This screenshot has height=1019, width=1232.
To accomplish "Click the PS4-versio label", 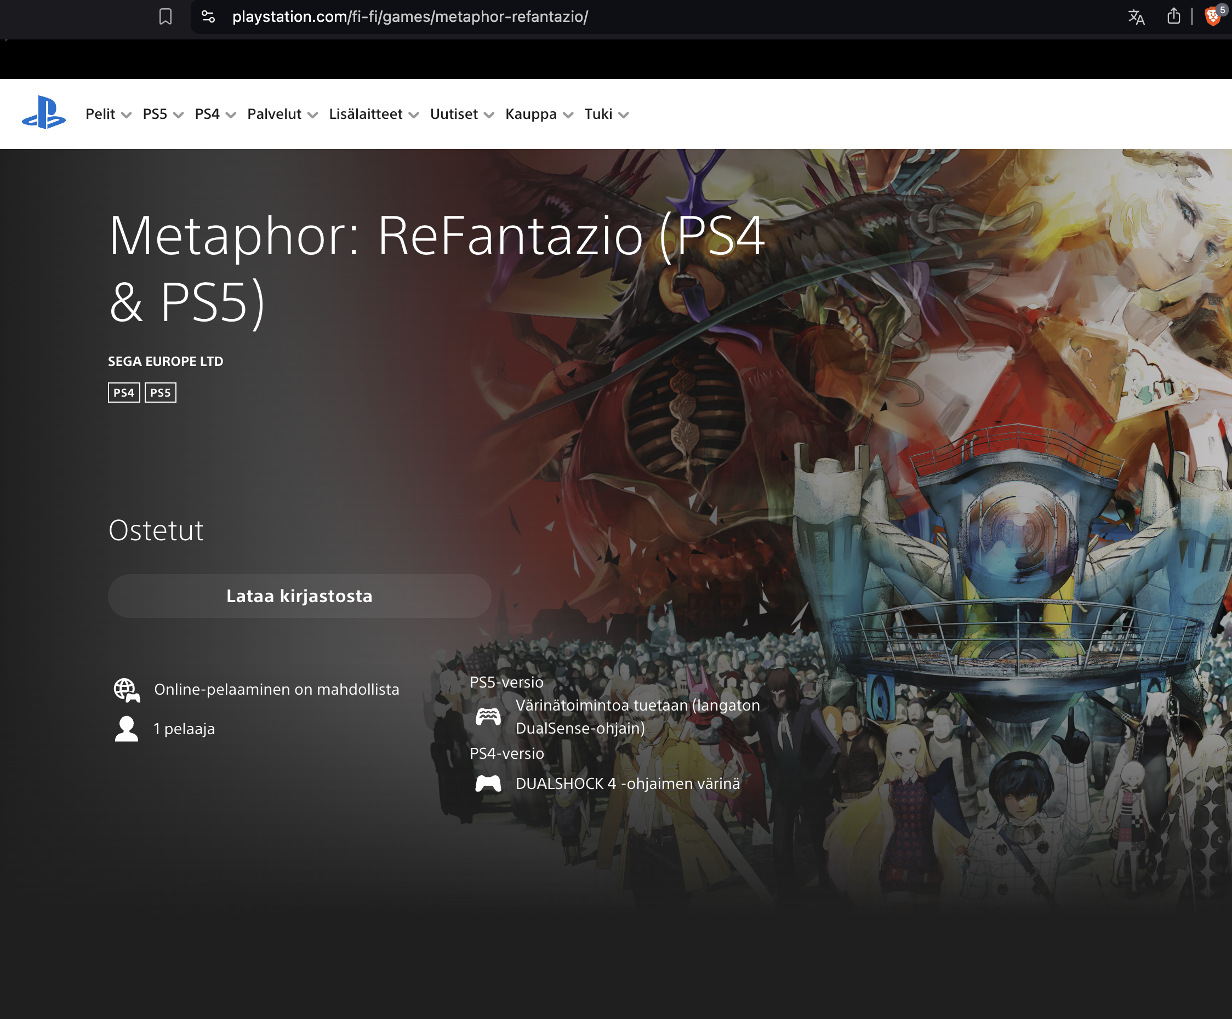I will click(x=507, y=753).
